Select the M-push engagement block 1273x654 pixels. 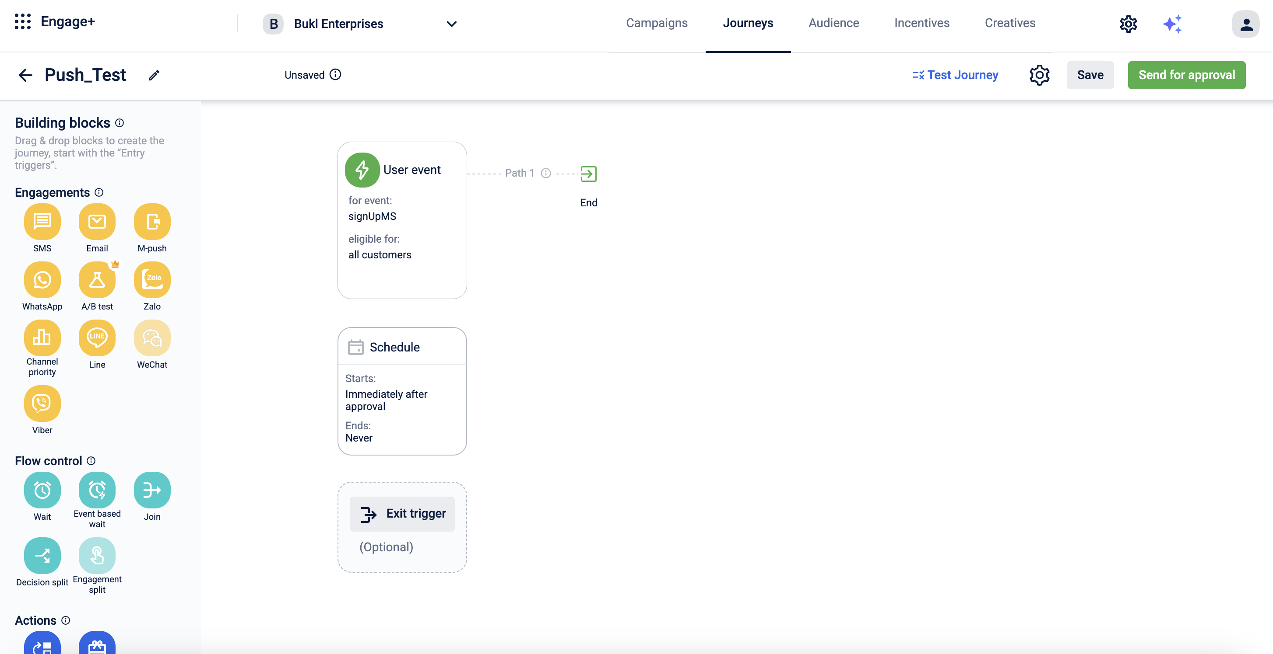point(152,222)
